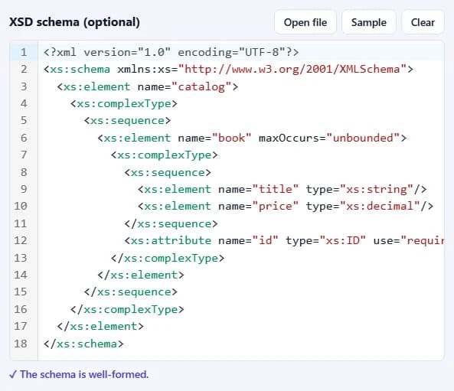The height and width of the screenshot is (391, 454).
Task: Click the "unbounded" maxOccurs value
Action: pos(363,138)
